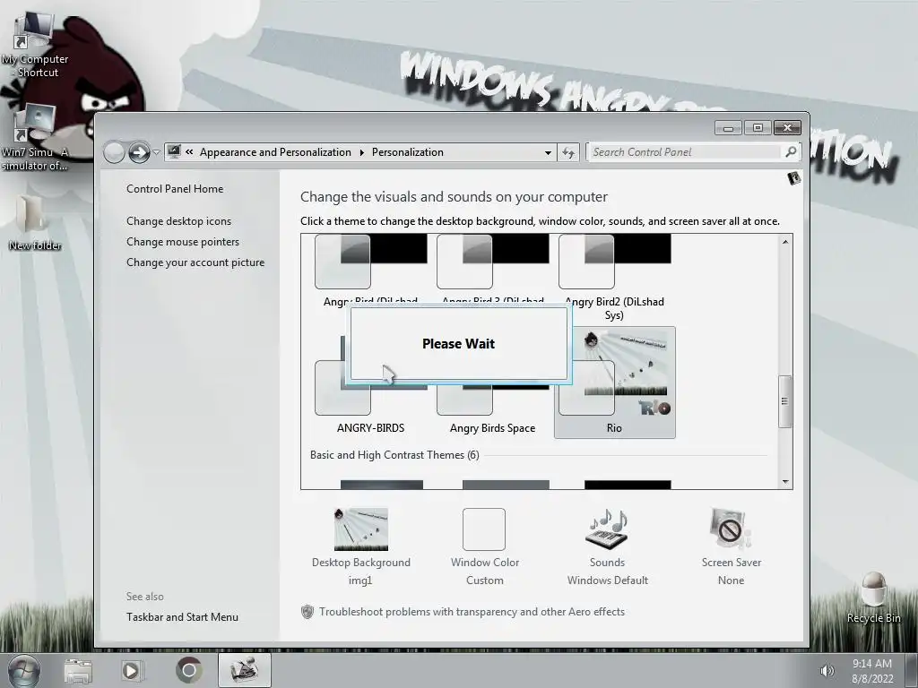This screenshot has width=918, height=688.
Task: Open Screen Saver None settings
Action: (x=731, y=546)
